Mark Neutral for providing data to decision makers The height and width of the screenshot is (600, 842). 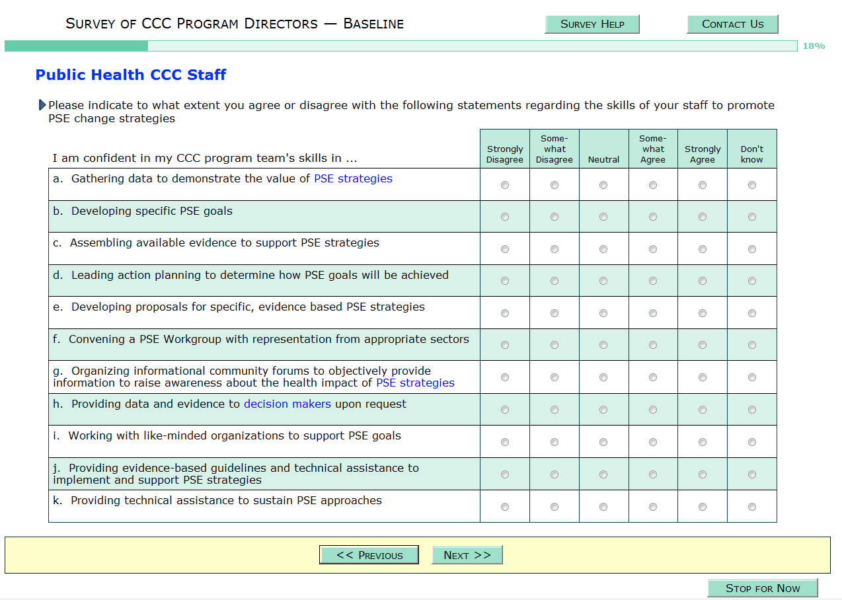pyautogui.click(x=603, y=410)
